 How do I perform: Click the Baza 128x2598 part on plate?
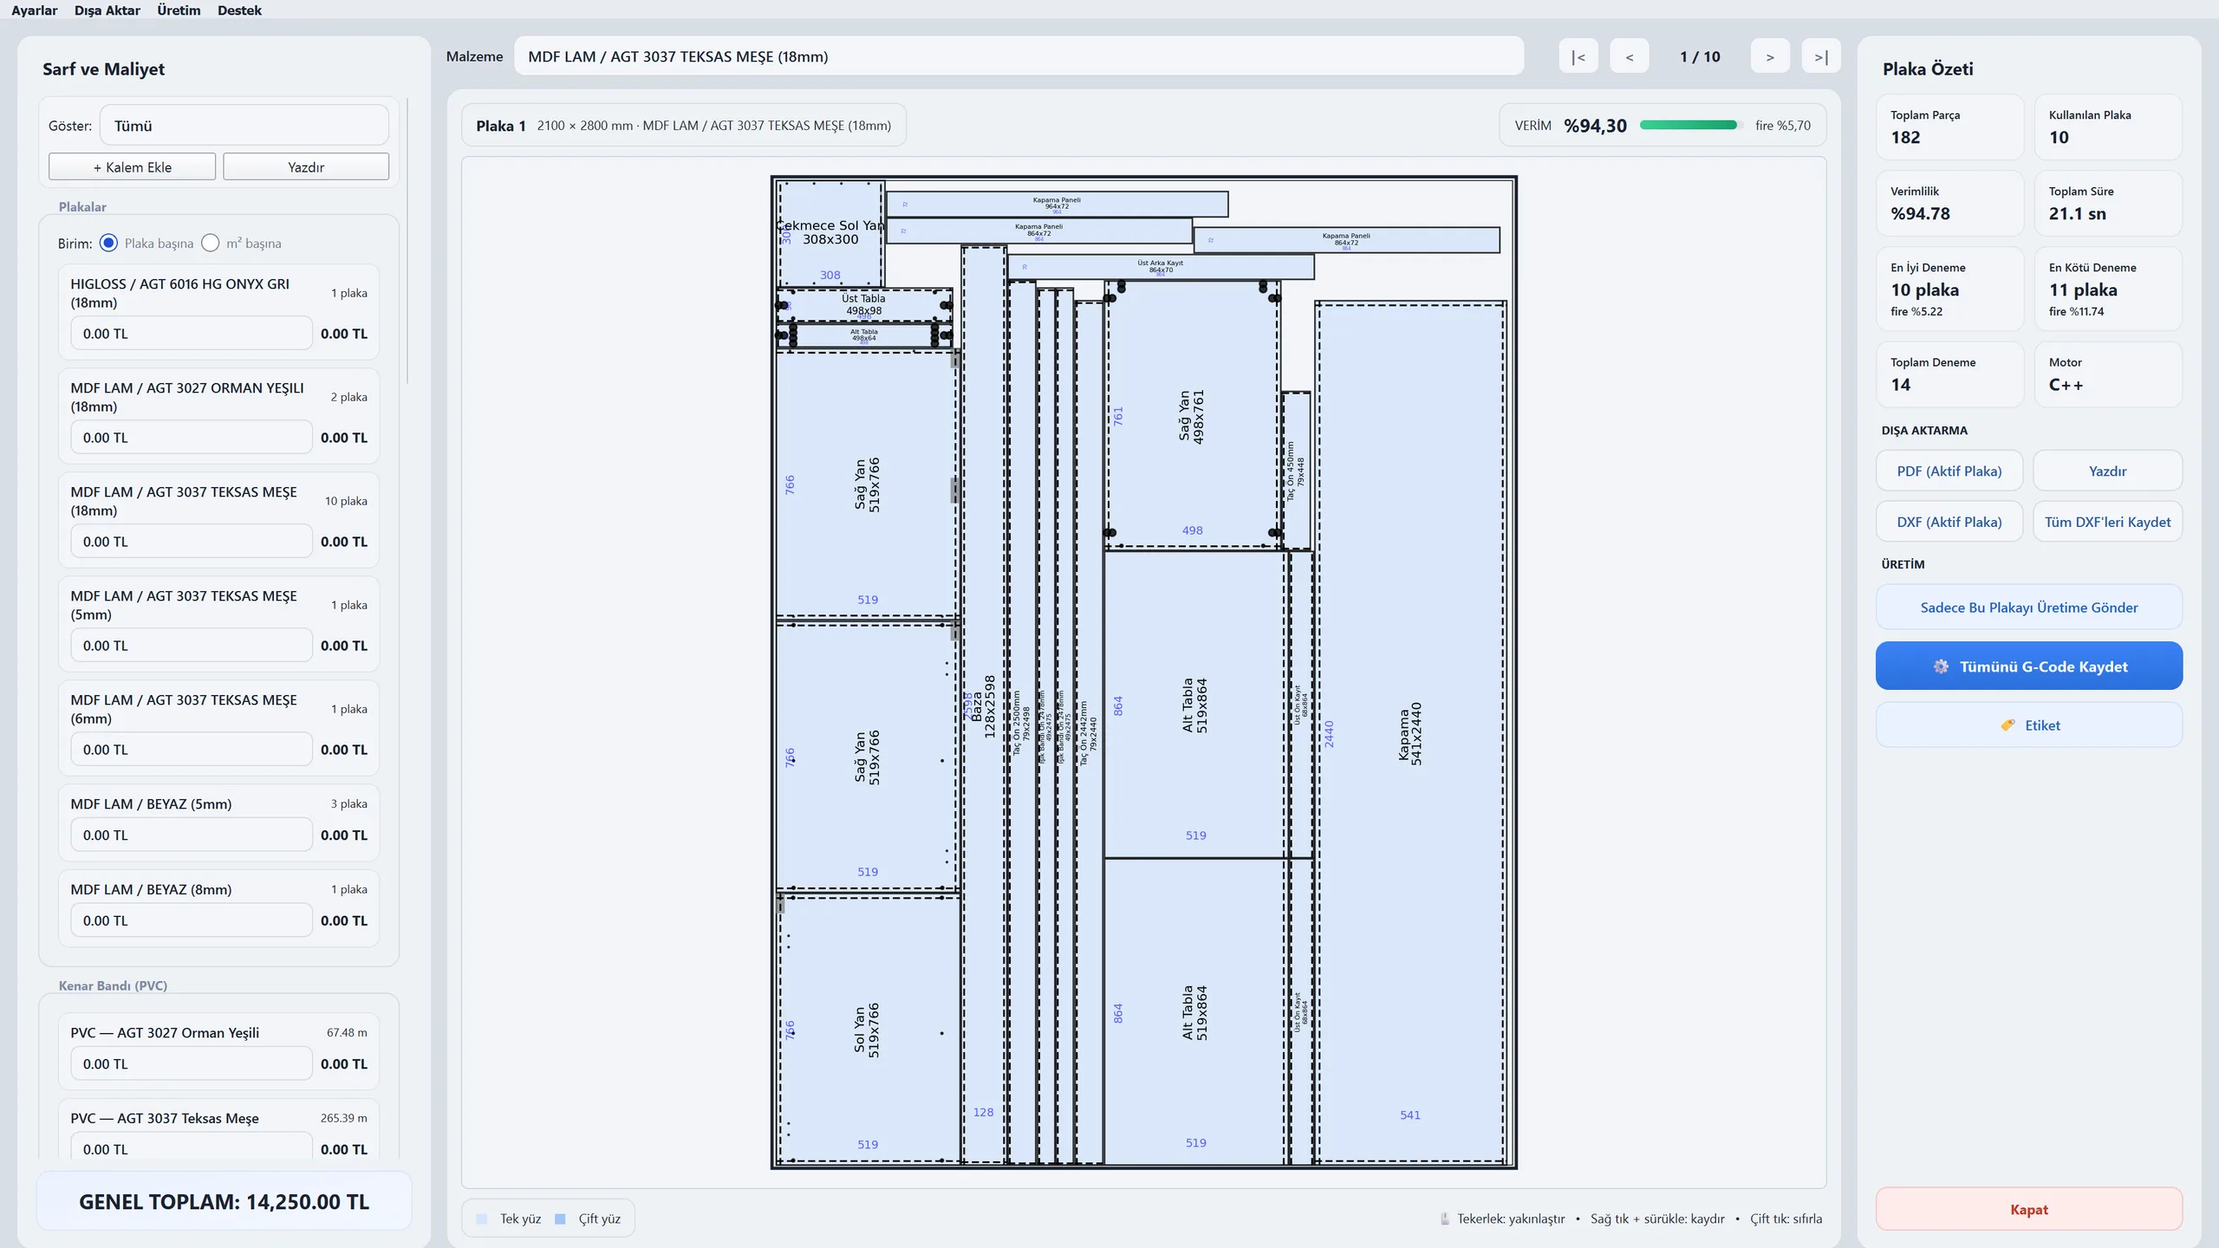983,705
